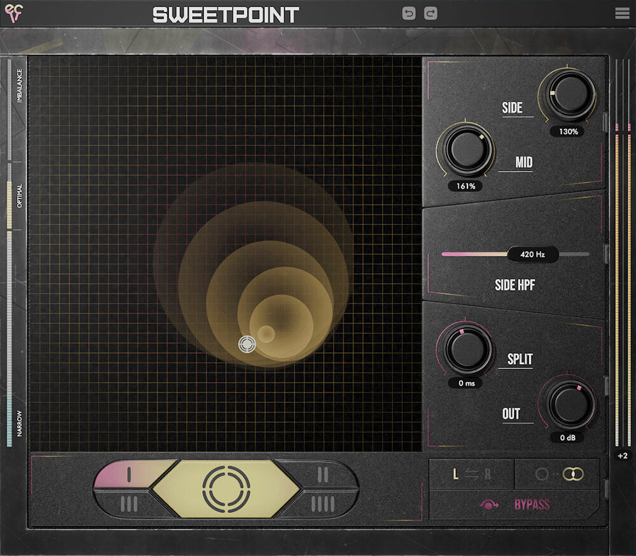Select preset slot II
Screen dimensions: 636x556
(x=322, y=474)
